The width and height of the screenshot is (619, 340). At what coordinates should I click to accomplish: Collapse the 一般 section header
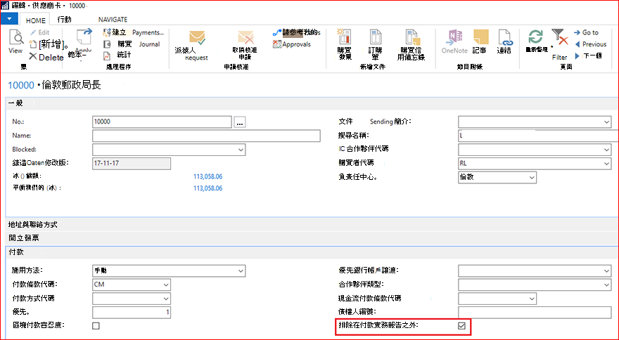312,103
